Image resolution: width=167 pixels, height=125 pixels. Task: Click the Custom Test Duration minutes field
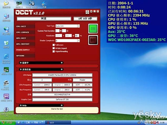64,31
